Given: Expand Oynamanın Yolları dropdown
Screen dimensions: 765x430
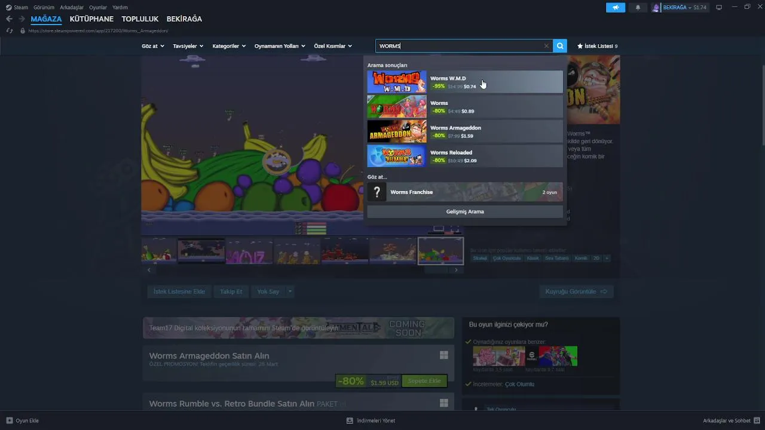Looking at the screenshot, I should [x=280, y=46].
